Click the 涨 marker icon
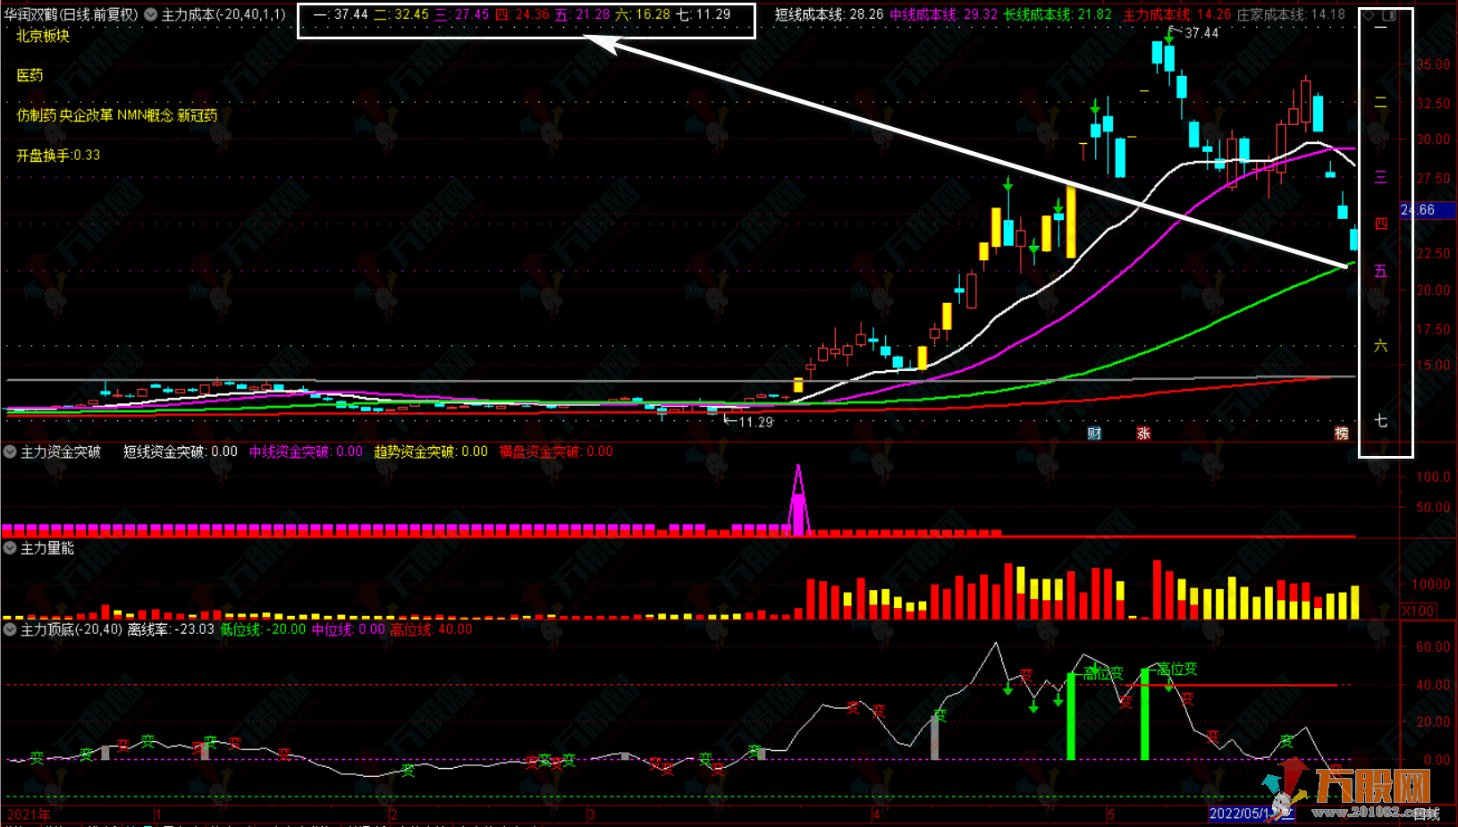 (1143, 434)
